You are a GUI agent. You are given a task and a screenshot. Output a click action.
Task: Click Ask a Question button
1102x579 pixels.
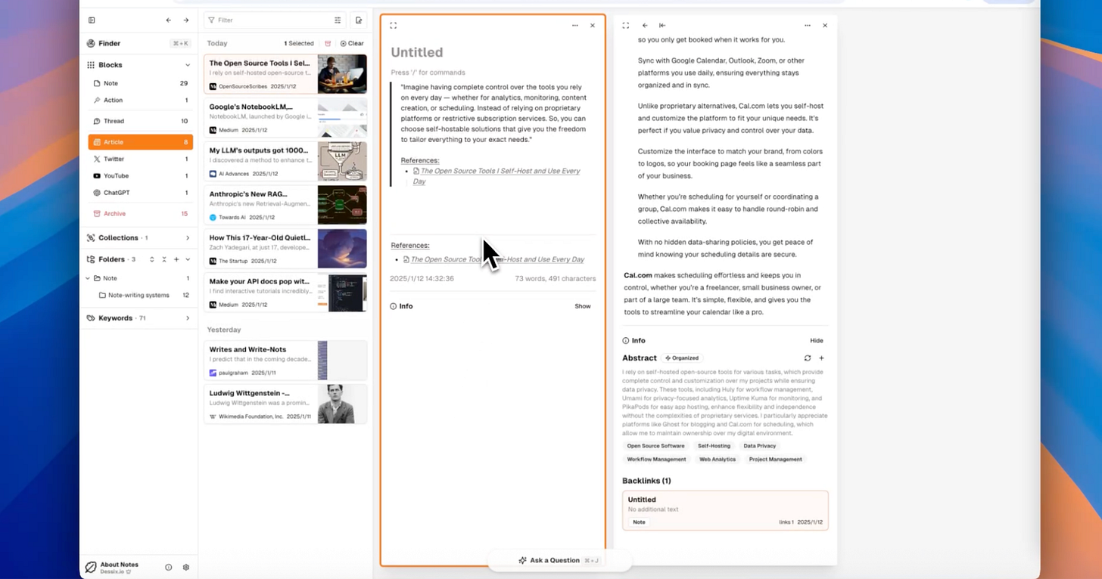pyautogui.click(x=559, y=561)
